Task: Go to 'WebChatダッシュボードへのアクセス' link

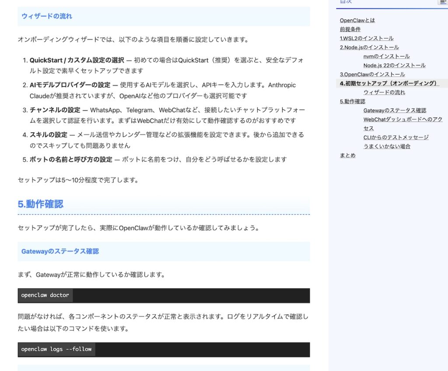Action: [402, 120]
